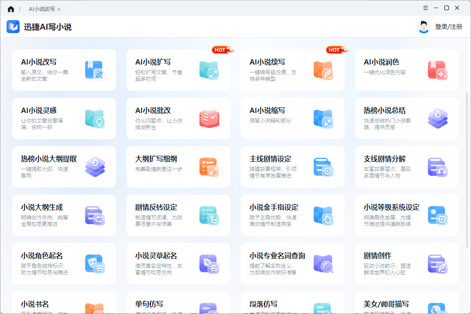Click the 剧情反转设定 teal icon
The height and width of the screenshot is (314, 471).
point(209,215)
